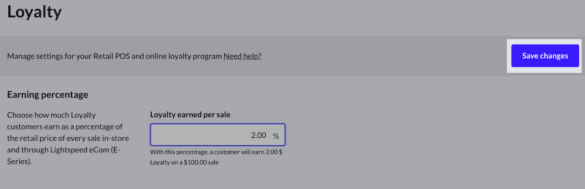Click the Save changes button
The image size is (585, 189).
[545, 56]
